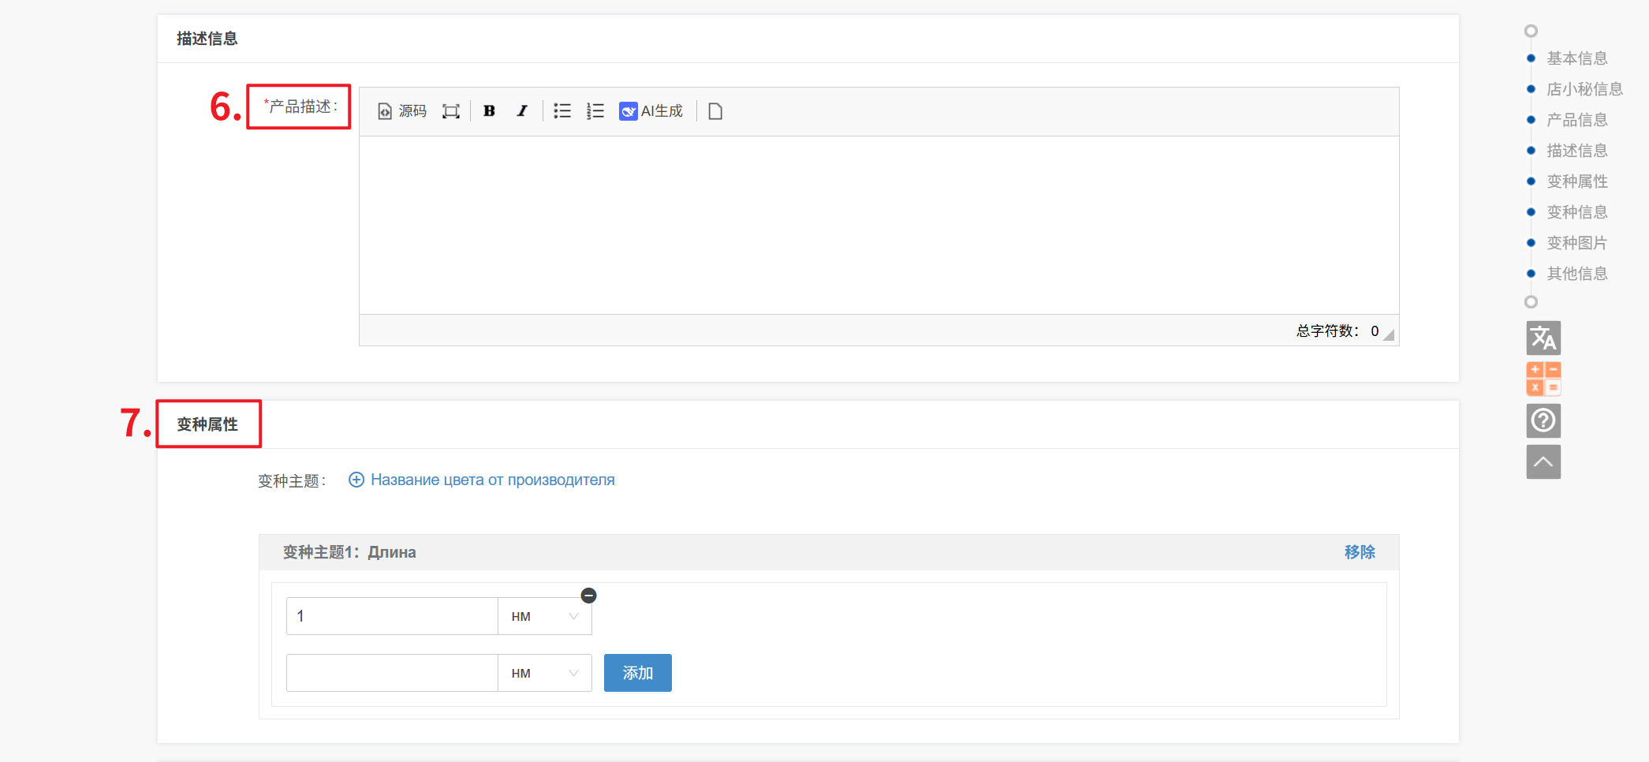Screen dimensions: 1649x762
Task: Open the translation tool in the sidebar
Action: tap(1543, 338)
